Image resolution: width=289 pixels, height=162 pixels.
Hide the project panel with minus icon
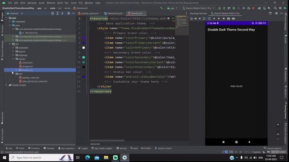click(x=73, y=13)
